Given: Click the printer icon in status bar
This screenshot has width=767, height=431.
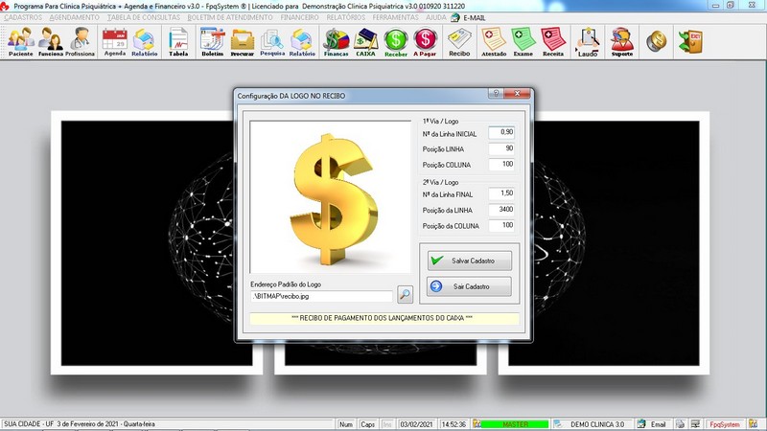Looking at the screenshot, I should [680, 424].
